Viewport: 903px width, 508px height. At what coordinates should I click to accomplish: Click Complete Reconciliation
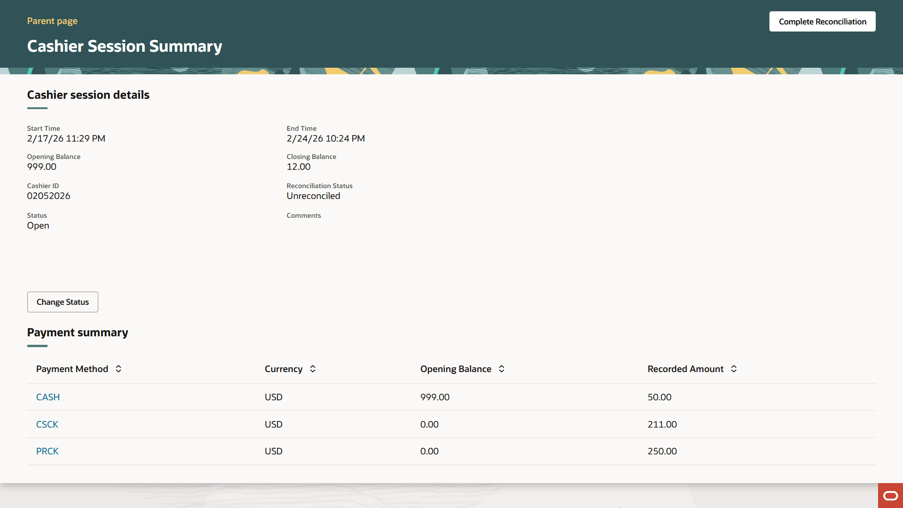[822, 21]
